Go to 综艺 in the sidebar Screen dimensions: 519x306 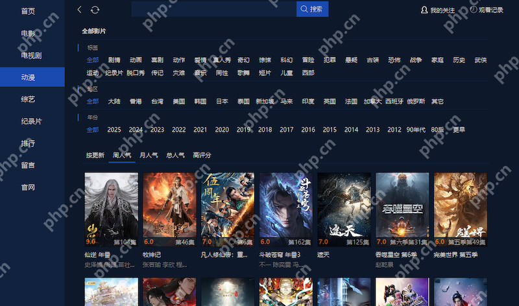coord(28,99)
